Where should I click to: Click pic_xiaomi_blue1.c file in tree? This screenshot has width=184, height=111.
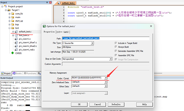pos(28,43)
